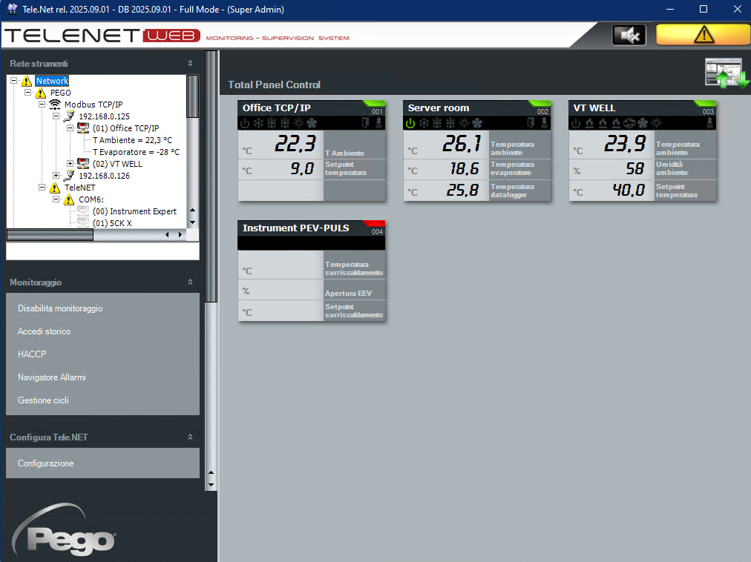751x562 pixels.
Task: Click Disabilita monitoraggio
Action: (x=60, y=308)
